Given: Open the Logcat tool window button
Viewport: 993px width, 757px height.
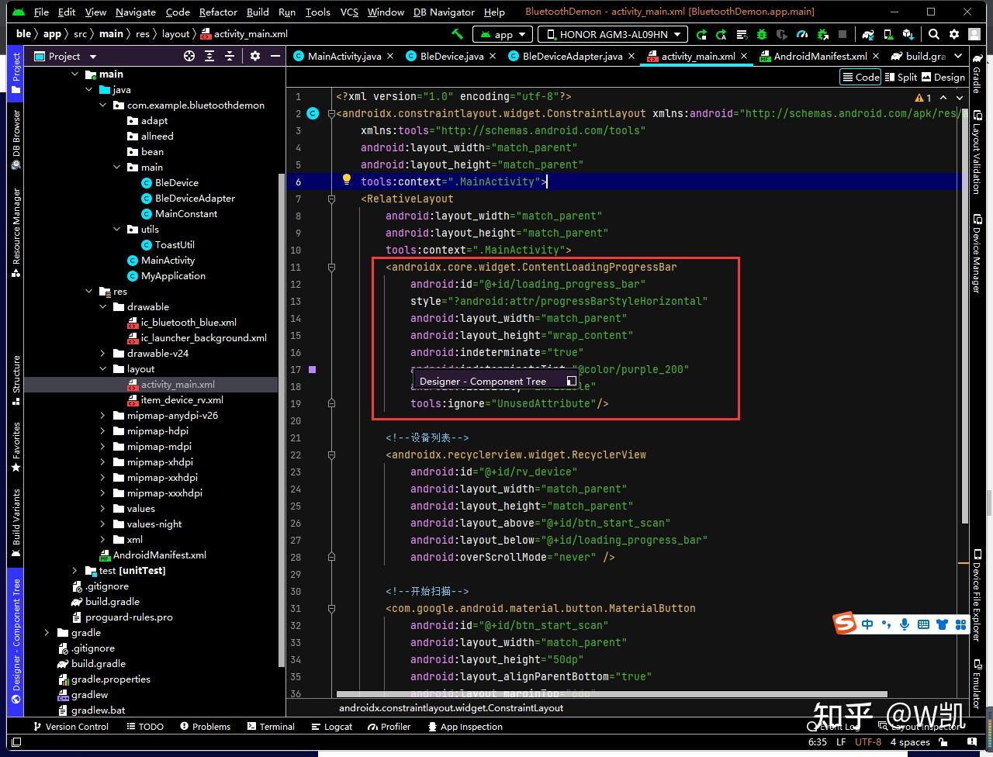Looking at the screenshot, I should click(x=331, y=727).
